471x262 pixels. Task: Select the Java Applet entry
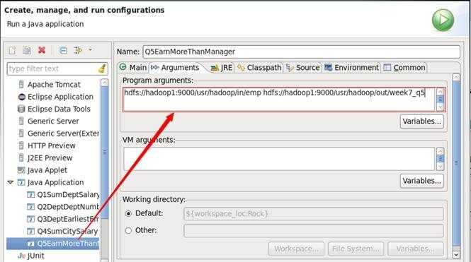click(x=47, y=170)
